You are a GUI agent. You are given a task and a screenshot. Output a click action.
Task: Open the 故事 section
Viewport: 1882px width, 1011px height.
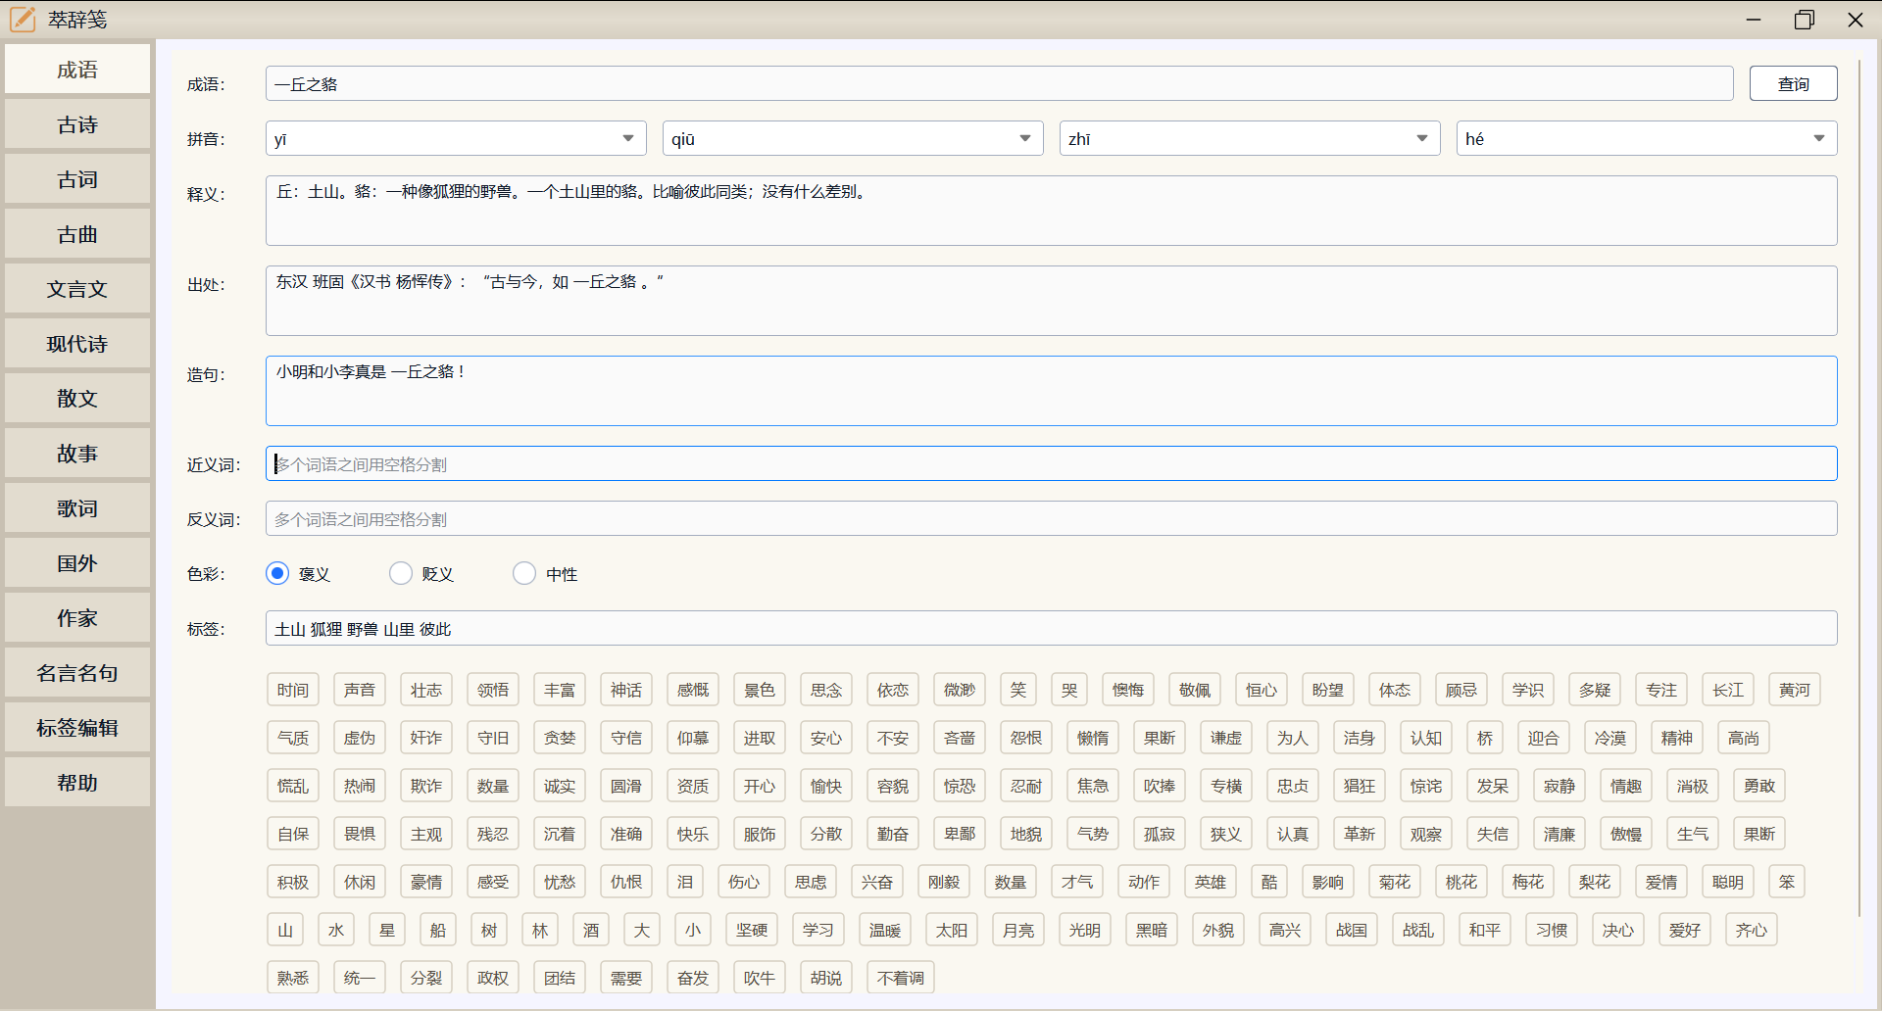tap(77, 454)
